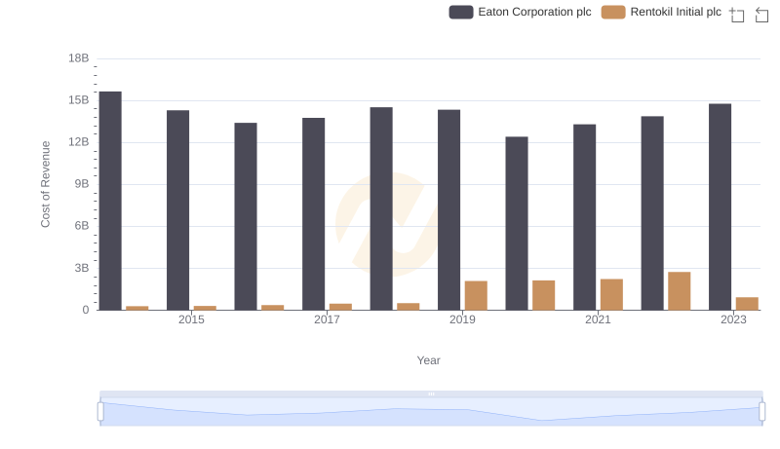Click the Eaton bar for 2017

(313, 214)
